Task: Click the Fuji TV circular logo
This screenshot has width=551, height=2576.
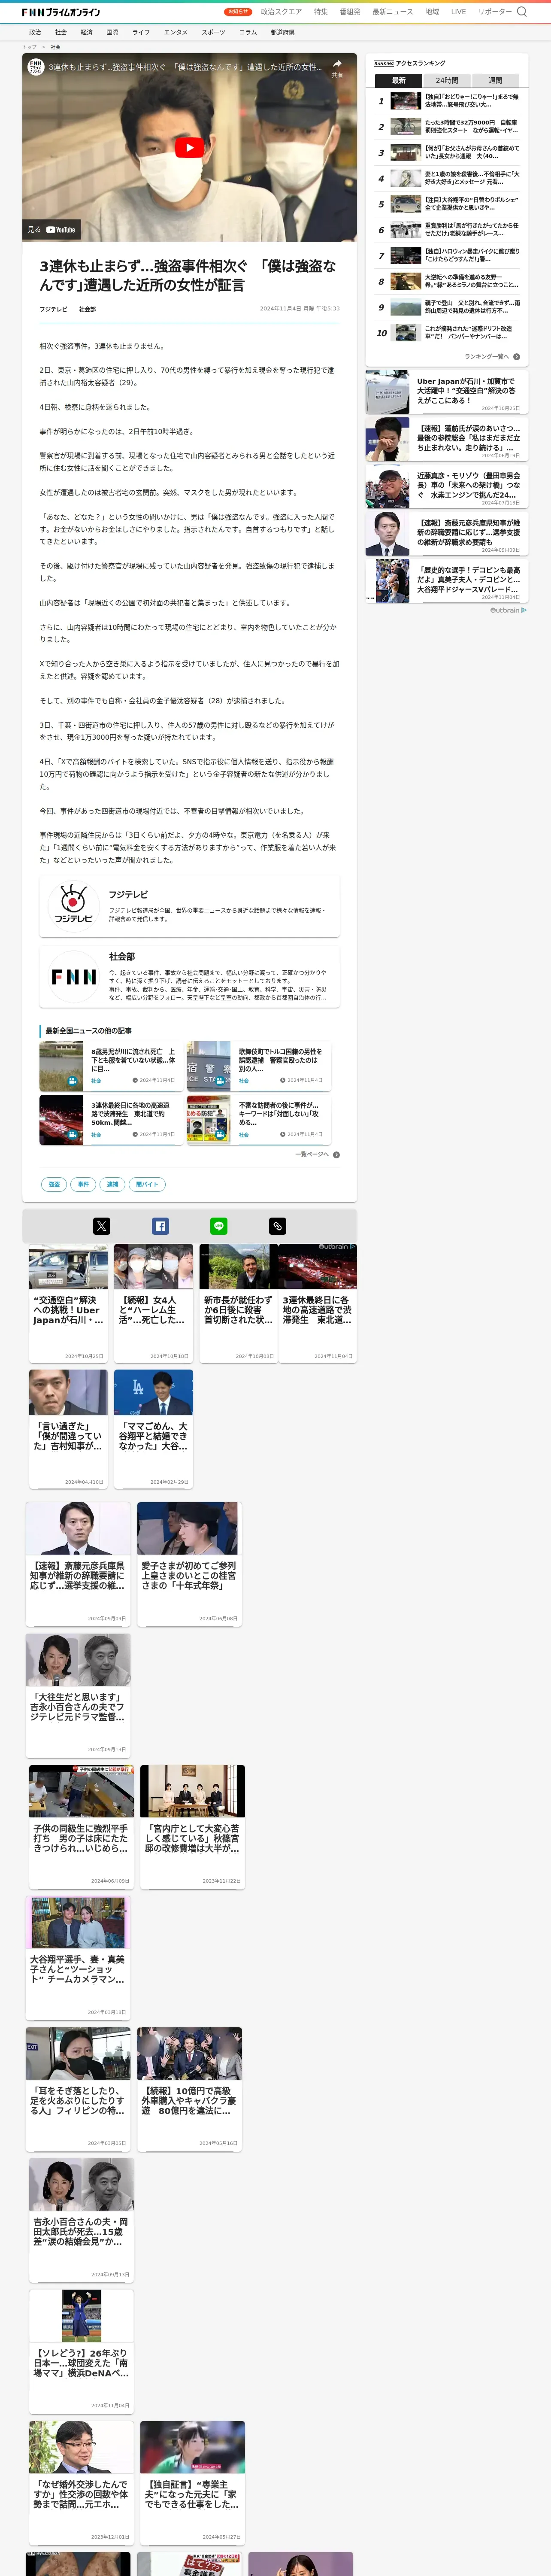Action: pyautogui.click(x=73, y=906)
